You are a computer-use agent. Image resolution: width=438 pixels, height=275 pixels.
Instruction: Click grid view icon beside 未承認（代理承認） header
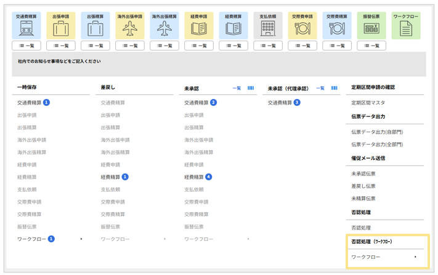click(335, 88)
